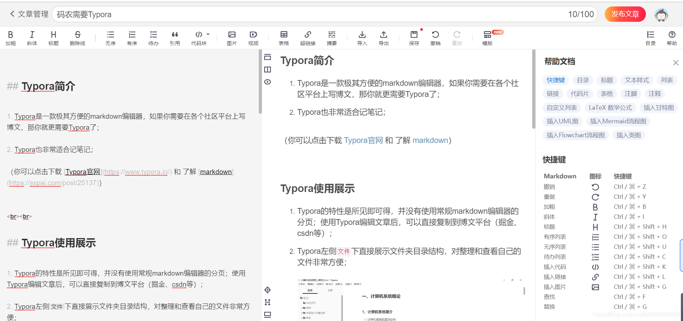Select the 插入Mermaid流程图 help tag
The width and height of the screenshot is (683, 321).
coord(618,121)
